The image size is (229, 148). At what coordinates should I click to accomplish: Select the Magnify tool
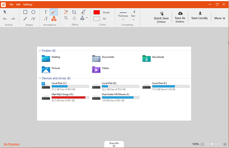pyautogui.click(x=66, y=18)
